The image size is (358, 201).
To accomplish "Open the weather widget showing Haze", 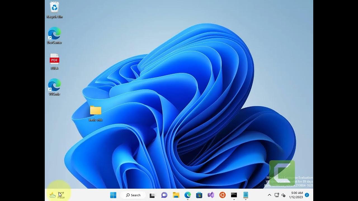I will (57, 195).
